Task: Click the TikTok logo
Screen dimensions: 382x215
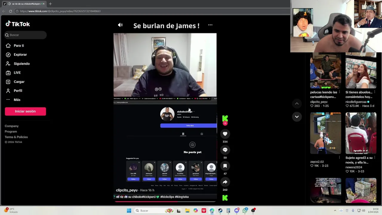Action: coord(18,24)
